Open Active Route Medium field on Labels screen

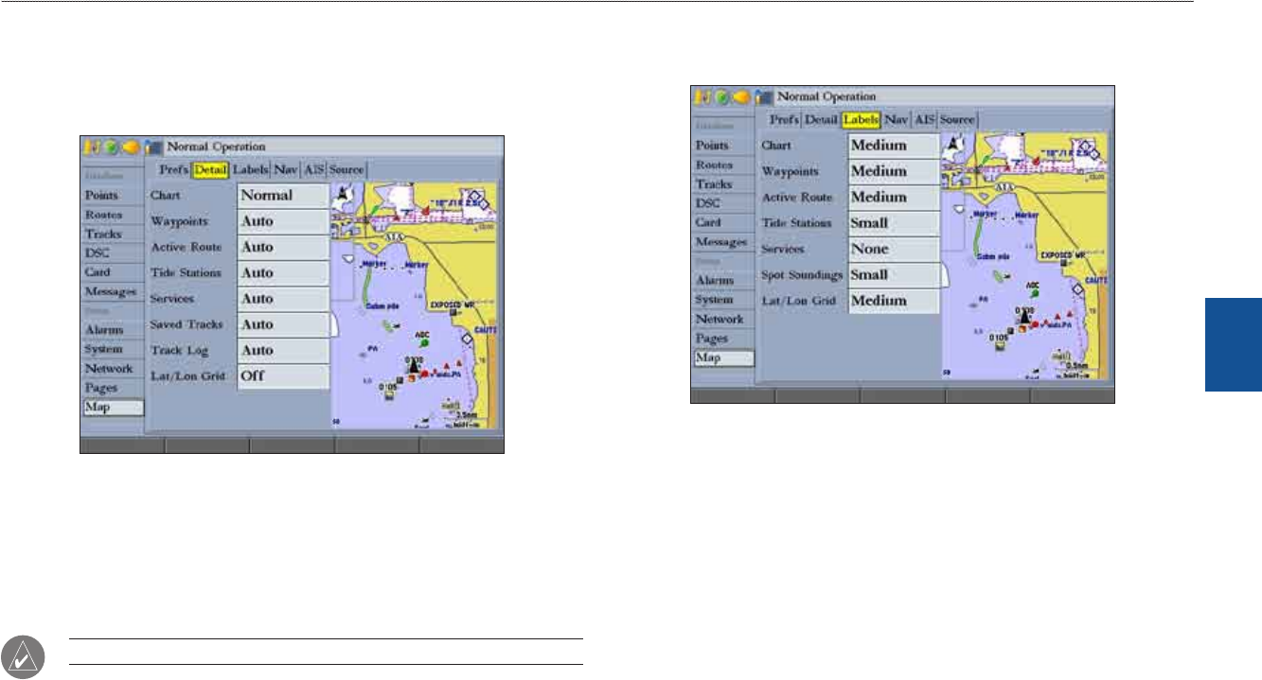(894, 197)
